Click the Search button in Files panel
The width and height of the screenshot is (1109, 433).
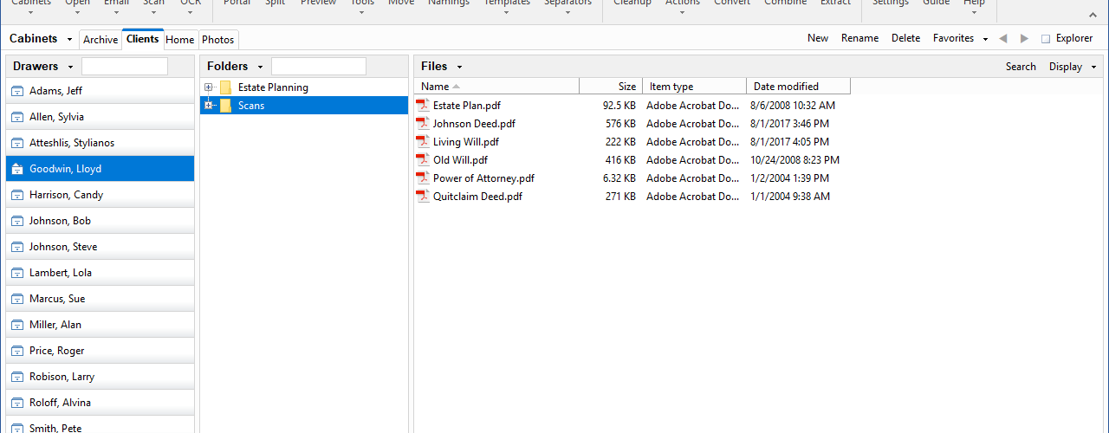[x=1021, y=67]
